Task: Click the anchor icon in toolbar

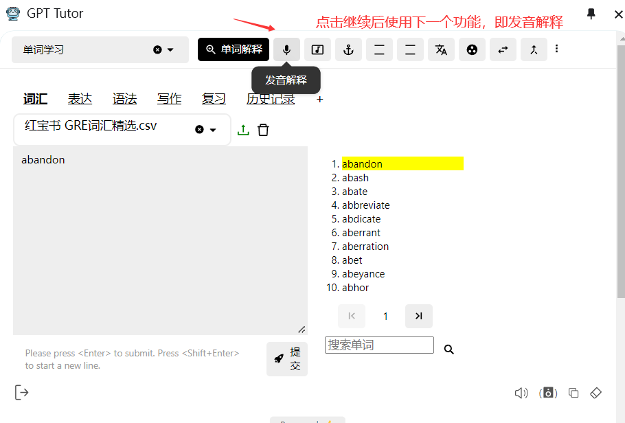Action: 348,49
